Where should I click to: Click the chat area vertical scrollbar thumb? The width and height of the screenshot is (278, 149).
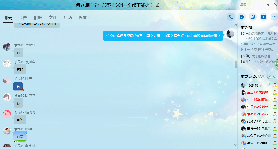tap(235, 65)
